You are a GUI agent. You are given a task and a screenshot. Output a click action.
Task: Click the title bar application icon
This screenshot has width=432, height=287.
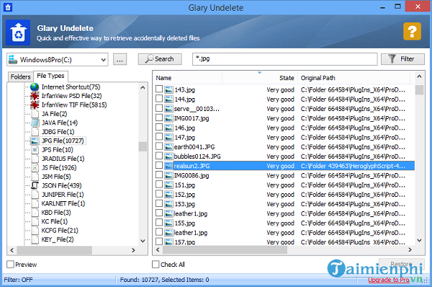[x=8, y=7]
